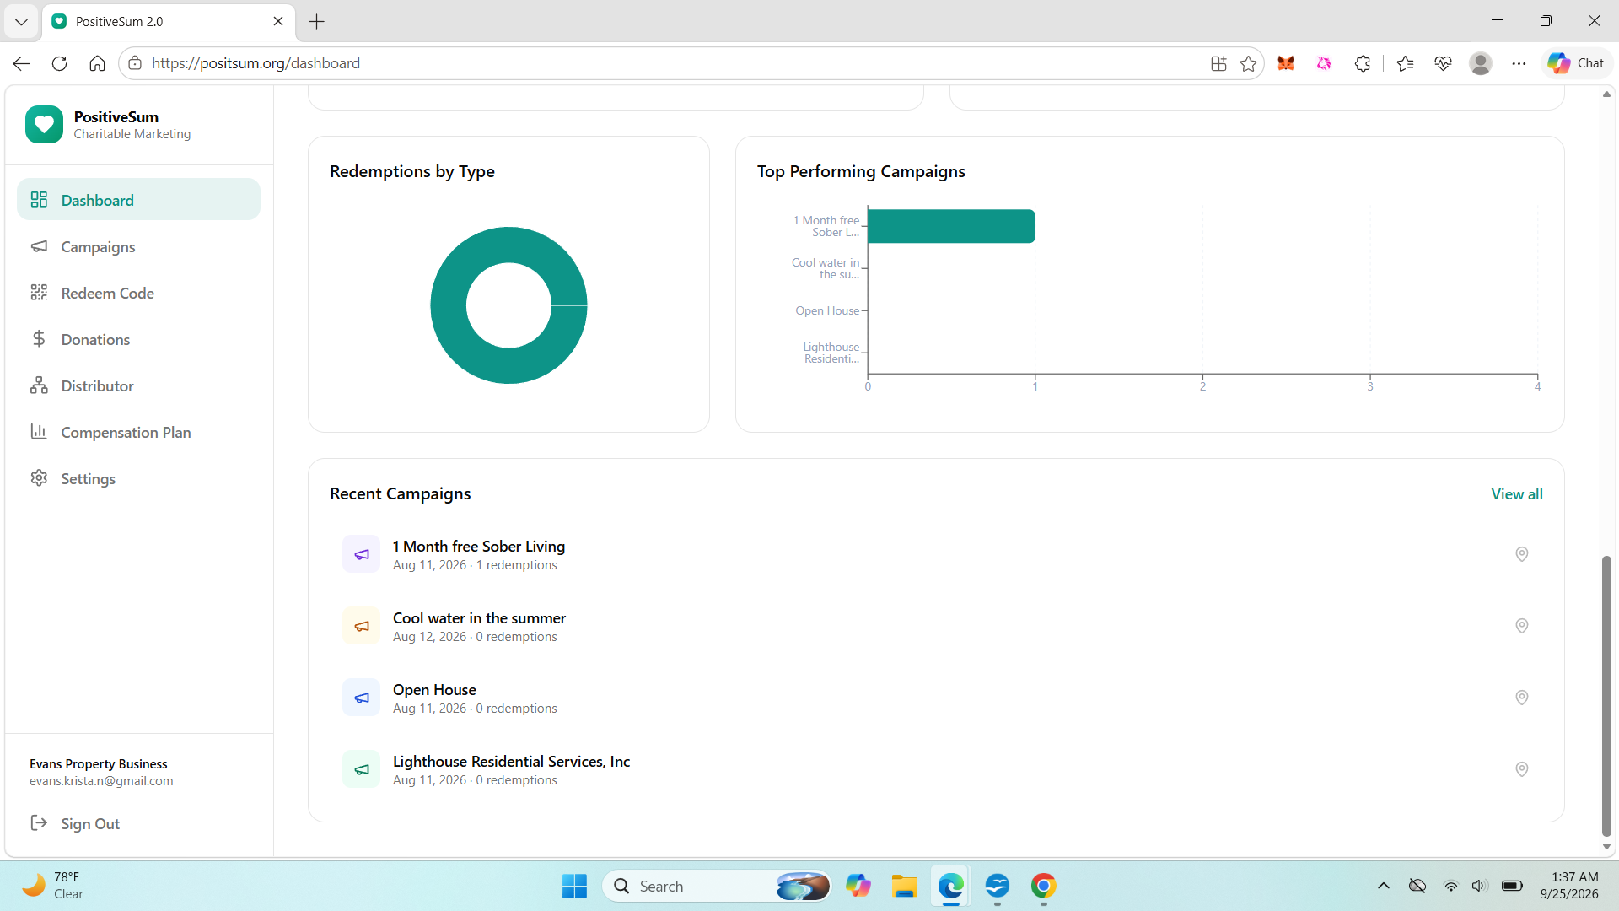Click the page vertical scrollbar thumb

(1606, 696)
